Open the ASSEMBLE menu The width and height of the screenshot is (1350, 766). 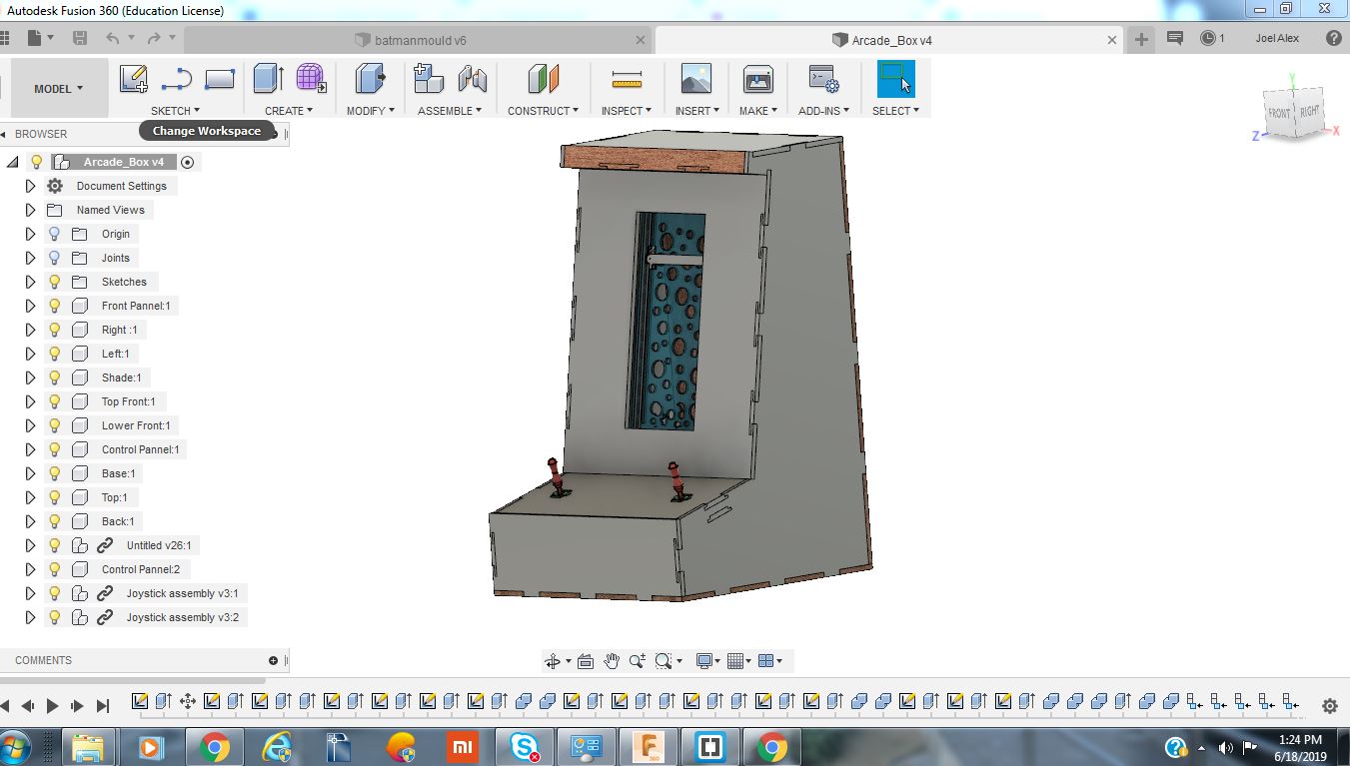pos(450,111)
